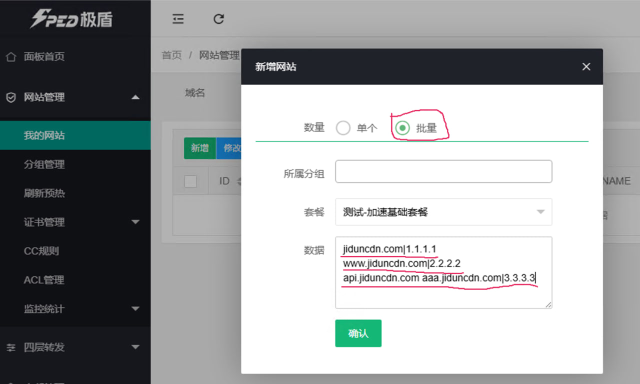Select the 单个 radio button
640x384 pixels.
click(343, 127)
